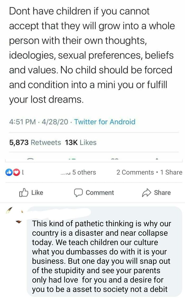Image resolution: width=185 pixels, height=298 pixels.
Task: Open the red heart reaction badge
Action: tap(16, 172)
